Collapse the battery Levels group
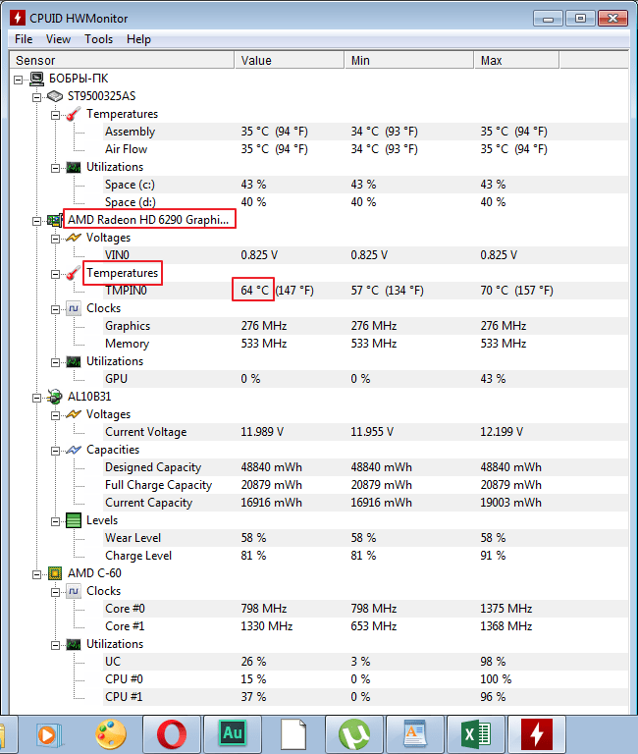 coord(55,521)
